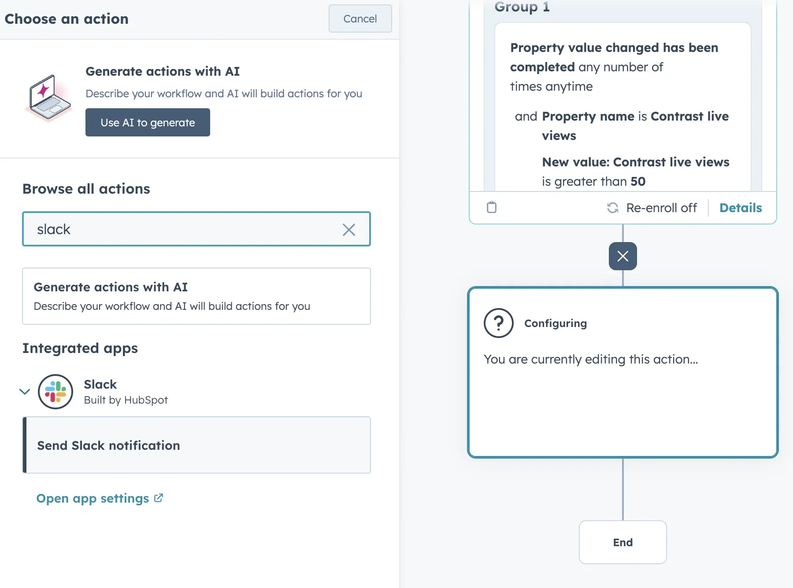Select Send Slack notification action
This screenshot has height=588, width=793.
[196, 445]
